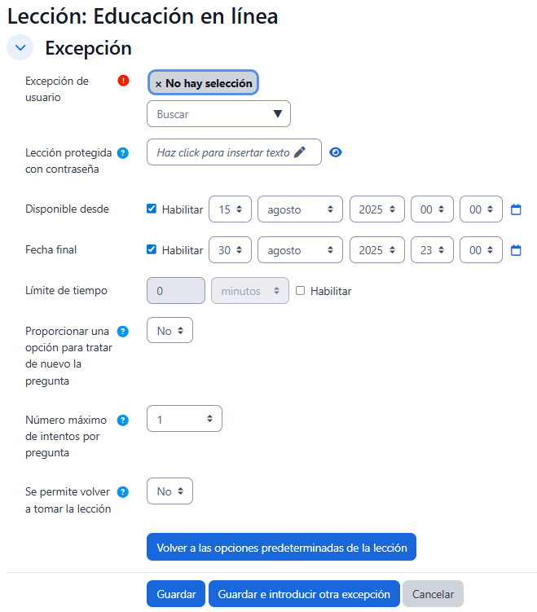Click Guardar e introducir otra excepción

point(304,594)
